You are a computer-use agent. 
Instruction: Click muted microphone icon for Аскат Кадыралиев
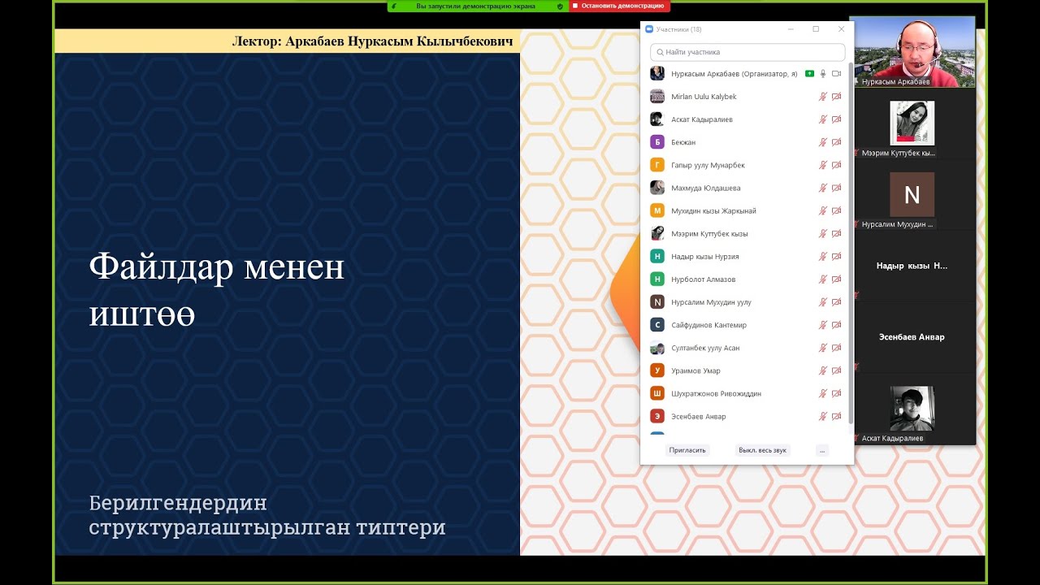pos(823,119)
